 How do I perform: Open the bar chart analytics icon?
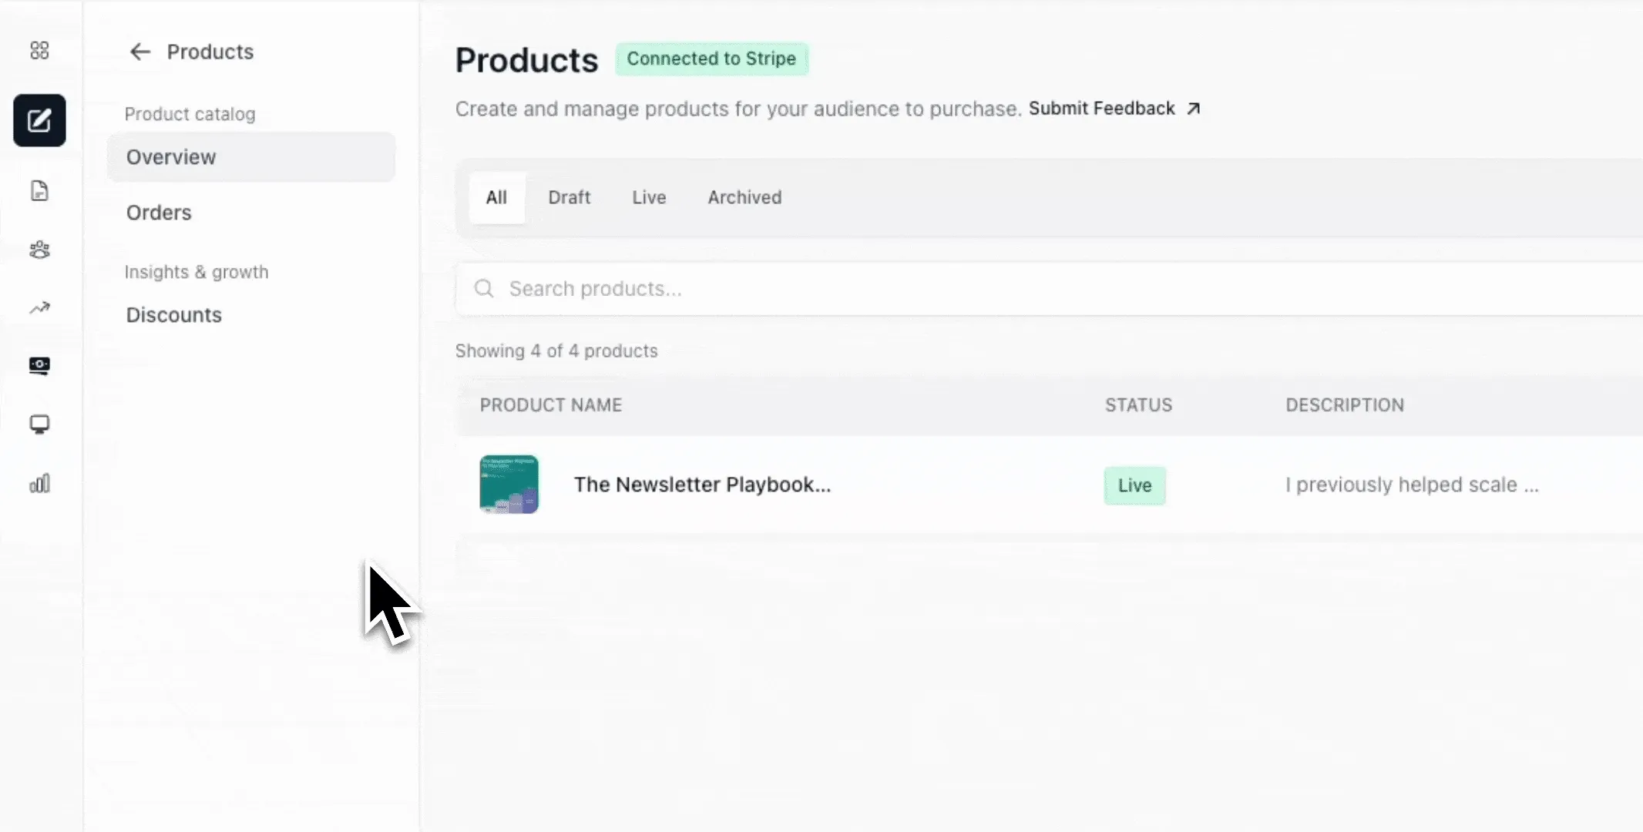pos(39,484)
